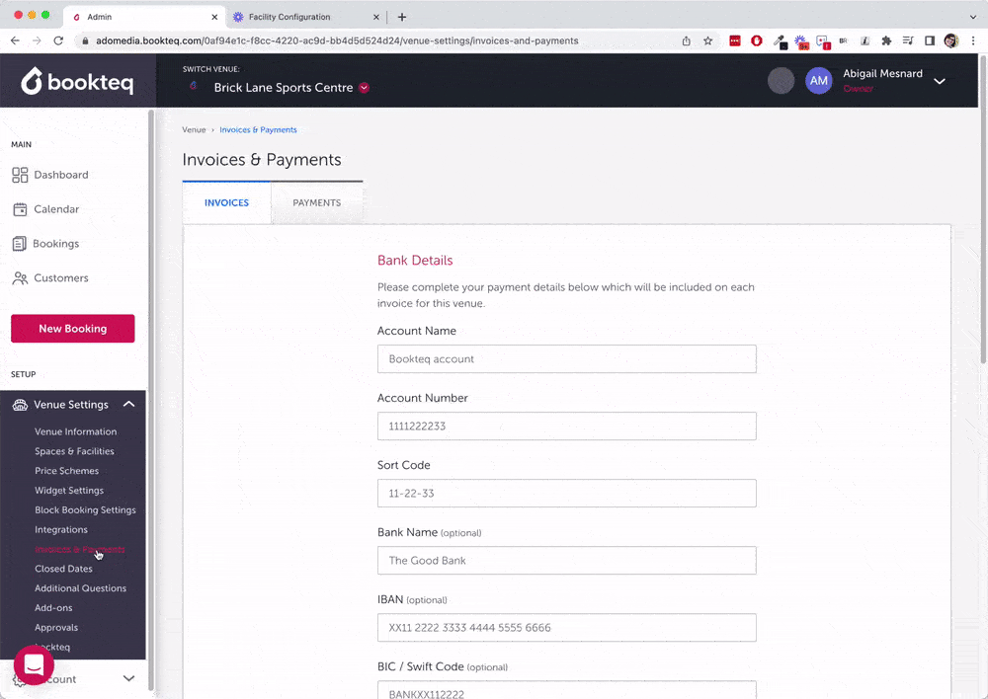Click the New Booking button
This screenshot has height=699, width=988.
(72, 329)
